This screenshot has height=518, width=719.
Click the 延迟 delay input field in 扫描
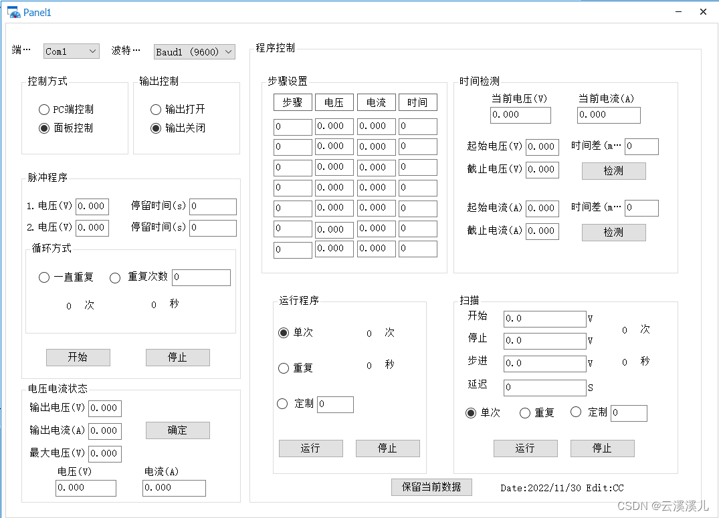pos(544,388)
